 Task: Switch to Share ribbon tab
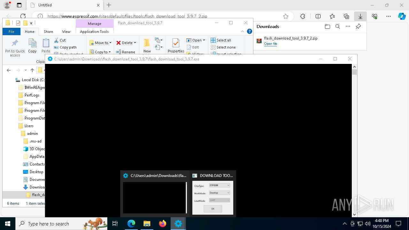coord(48,32)
